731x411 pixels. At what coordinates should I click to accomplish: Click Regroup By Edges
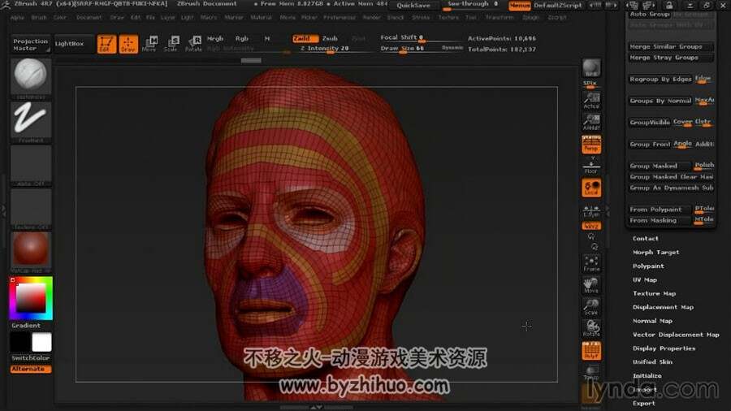click(x=660, y=80)
